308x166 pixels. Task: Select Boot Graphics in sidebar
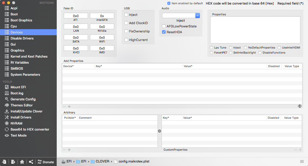pyautogui.click(x=28, y=20)
